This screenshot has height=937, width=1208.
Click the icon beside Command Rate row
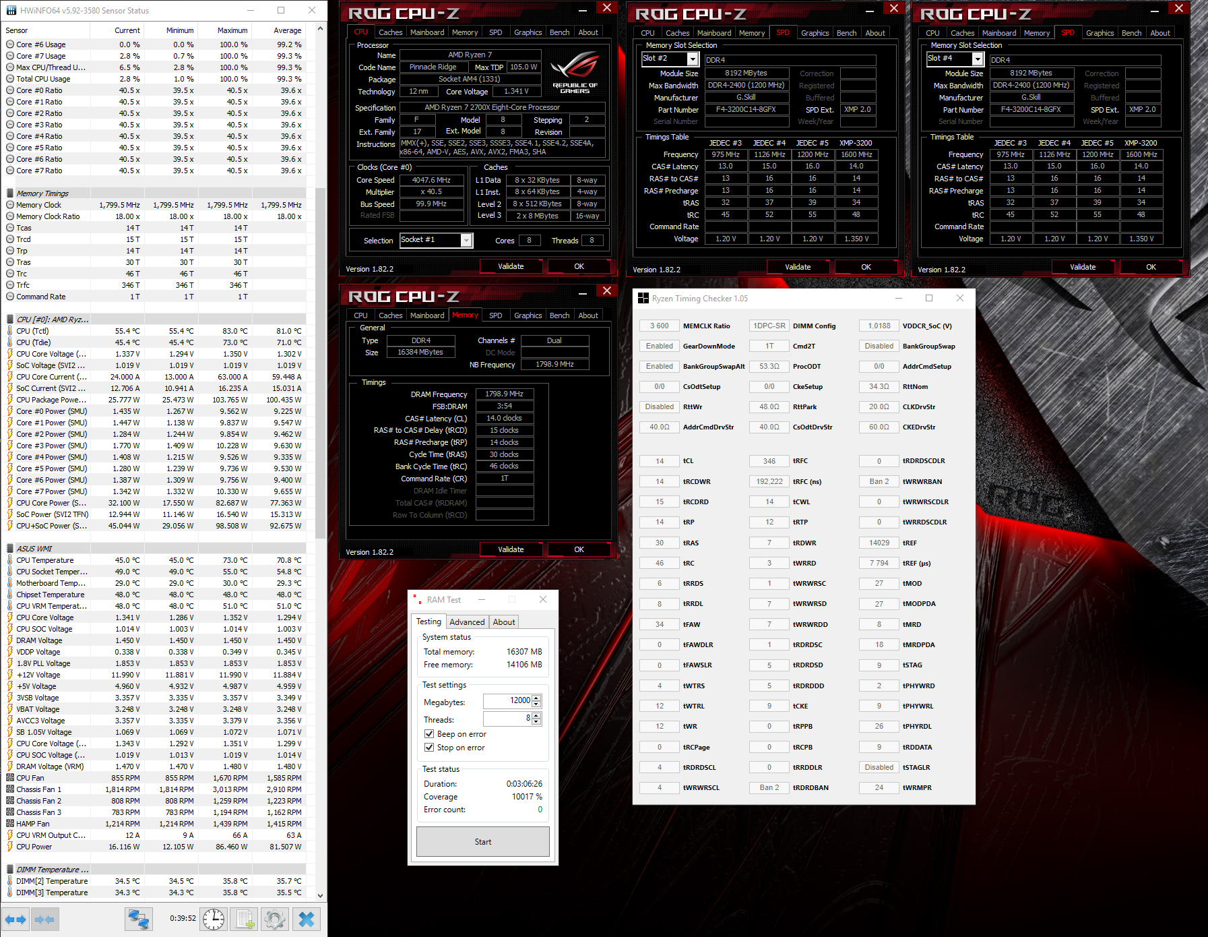click(10, 297)
